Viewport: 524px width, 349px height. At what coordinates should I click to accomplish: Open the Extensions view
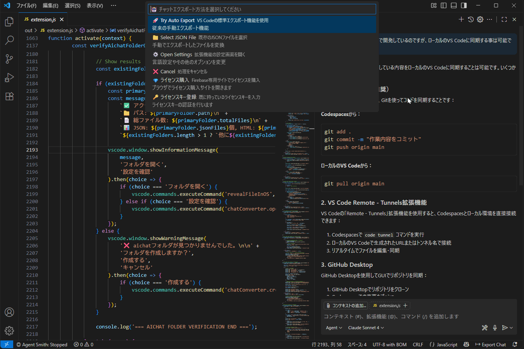(x=9, y=96)
